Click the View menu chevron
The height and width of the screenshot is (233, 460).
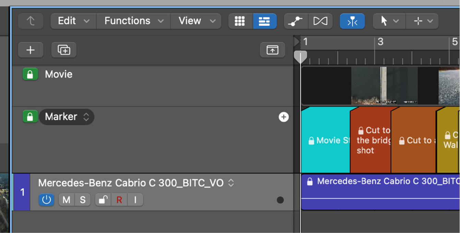pos(213,21)
